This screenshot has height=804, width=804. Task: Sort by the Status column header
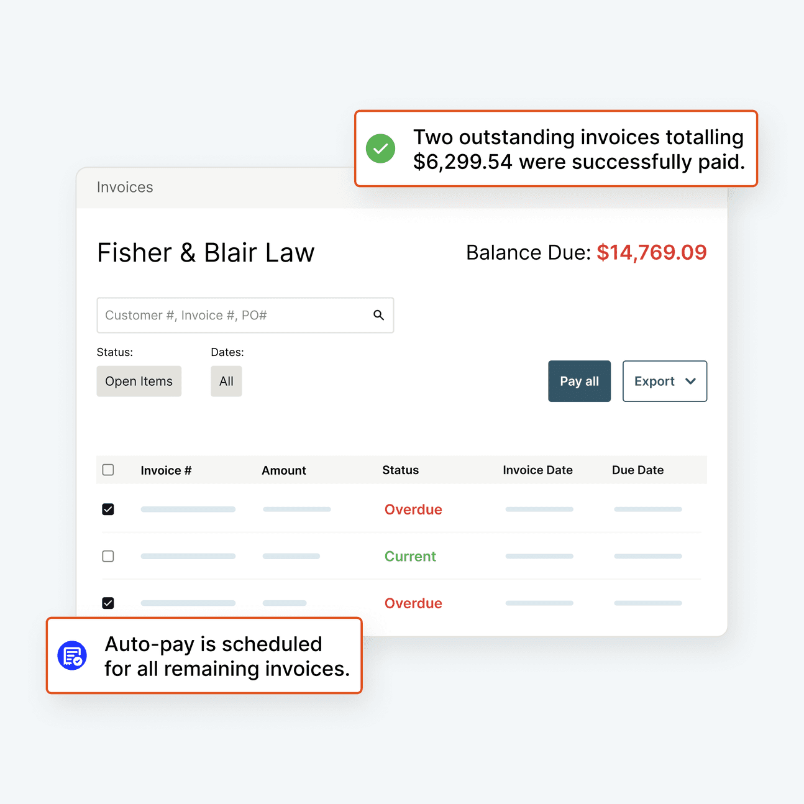(x=400, y=470)
